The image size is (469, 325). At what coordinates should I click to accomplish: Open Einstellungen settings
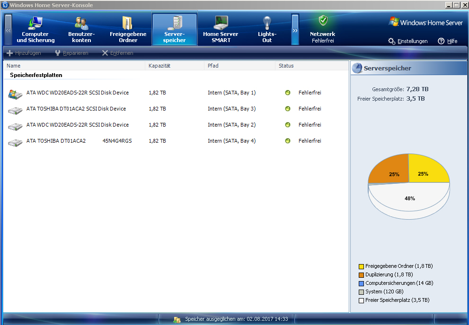408,41
